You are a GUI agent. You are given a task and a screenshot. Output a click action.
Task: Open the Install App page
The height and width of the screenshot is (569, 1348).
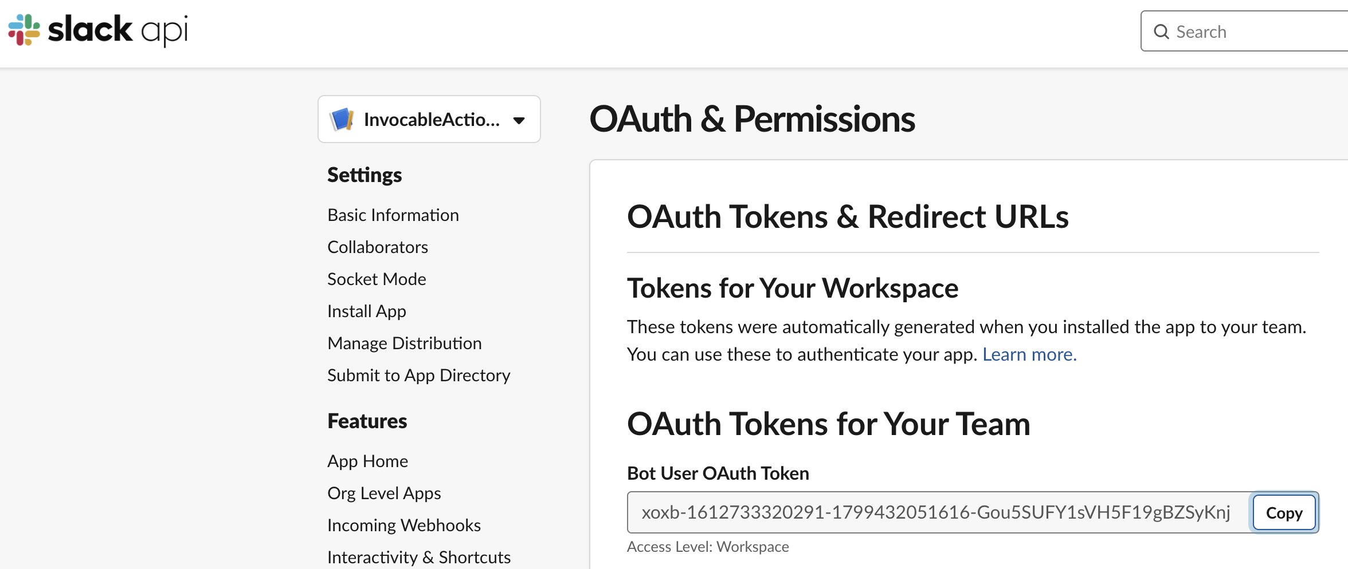(x=366, y=311)
